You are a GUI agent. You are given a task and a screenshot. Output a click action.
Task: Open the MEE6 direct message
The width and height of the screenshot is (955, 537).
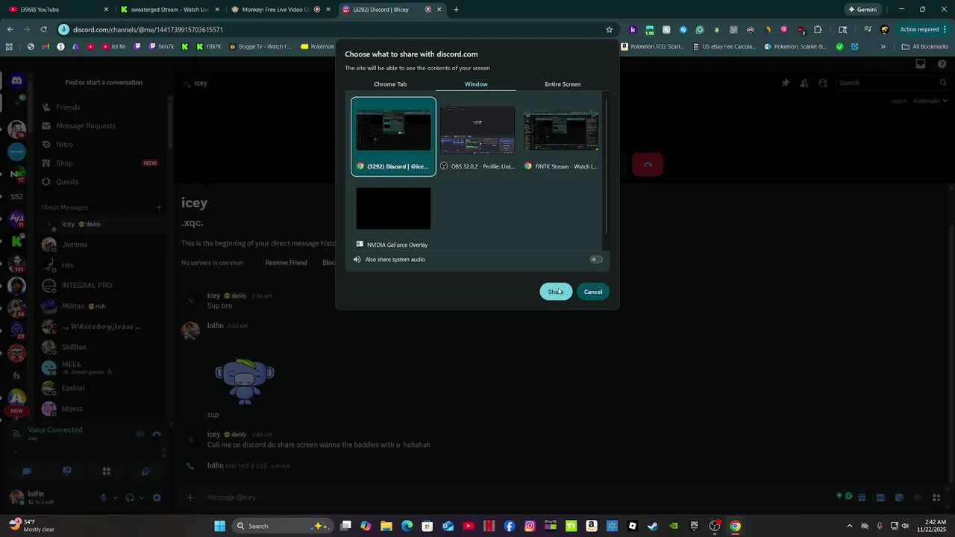coord(102,368)
